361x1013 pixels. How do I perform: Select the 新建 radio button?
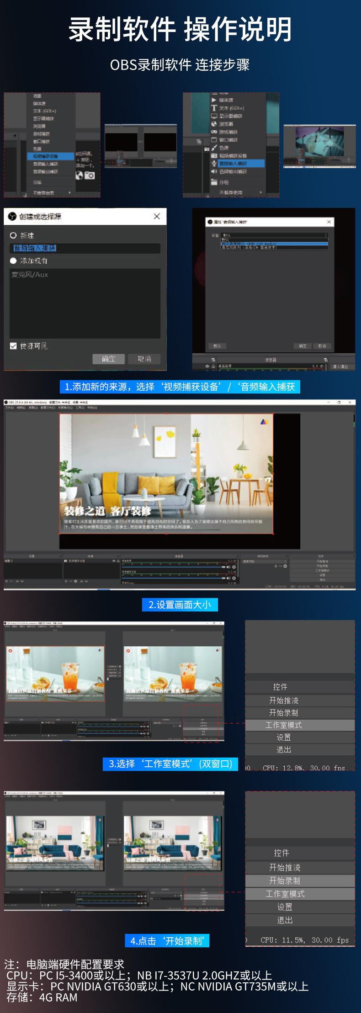[x=13, y=235]
